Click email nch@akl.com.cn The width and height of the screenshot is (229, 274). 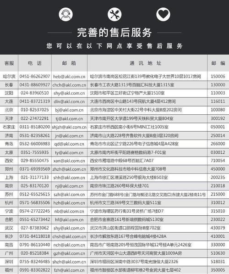pyautogui.click(x=69, y=245)
